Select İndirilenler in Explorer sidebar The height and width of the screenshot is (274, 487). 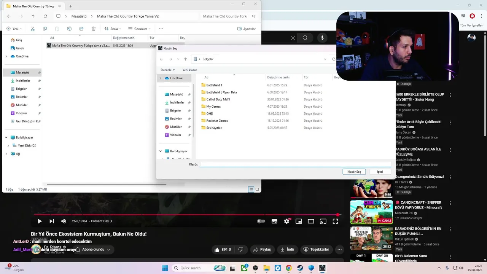click(x=23, y=81)
